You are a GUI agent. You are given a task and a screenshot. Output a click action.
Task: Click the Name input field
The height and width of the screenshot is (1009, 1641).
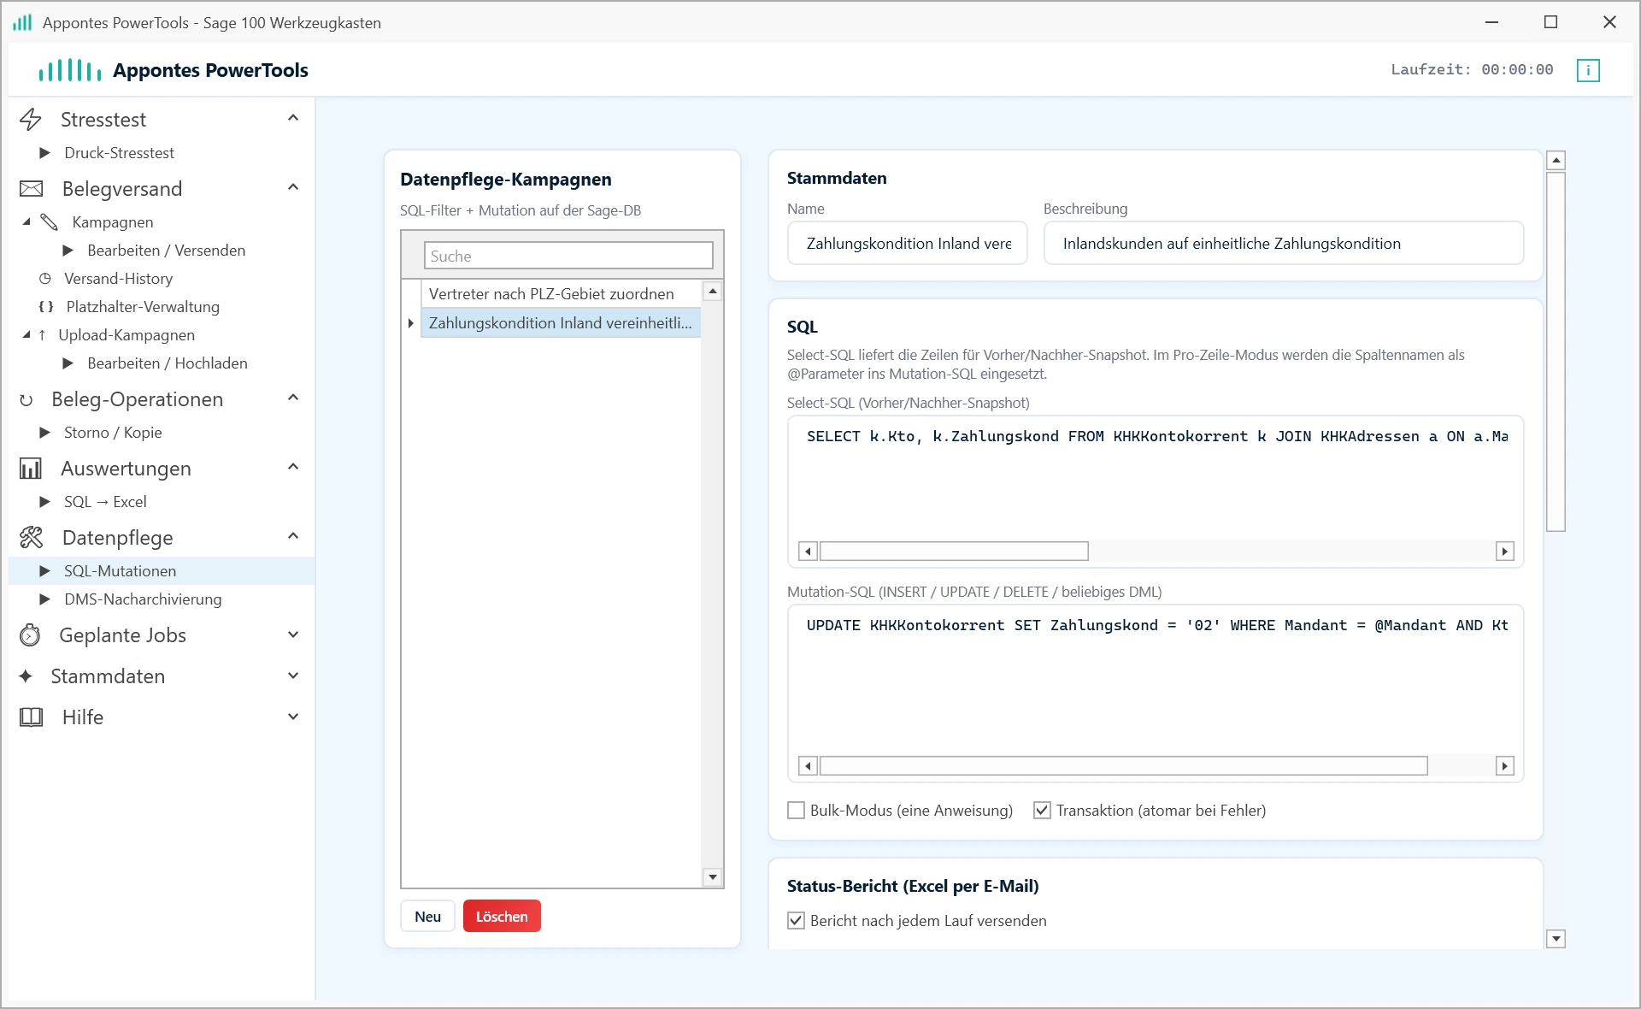(x=908, y=244)
